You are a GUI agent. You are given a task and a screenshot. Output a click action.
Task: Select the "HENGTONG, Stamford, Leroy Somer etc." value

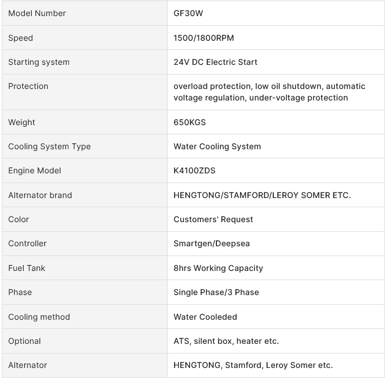coord(253,365)
